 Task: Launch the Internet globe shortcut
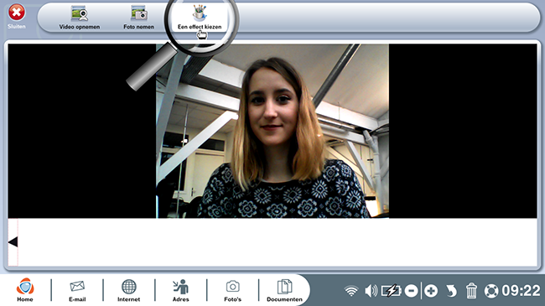(128, 290)
